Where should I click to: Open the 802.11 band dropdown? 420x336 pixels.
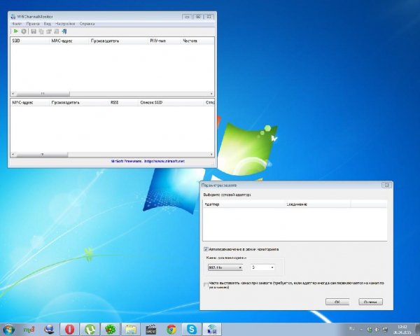click(225, 267)
